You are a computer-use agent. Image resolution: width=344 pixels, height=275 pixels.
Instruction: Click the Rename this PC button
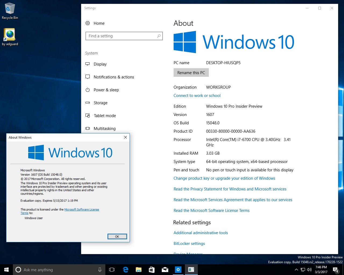click(191, 73)
